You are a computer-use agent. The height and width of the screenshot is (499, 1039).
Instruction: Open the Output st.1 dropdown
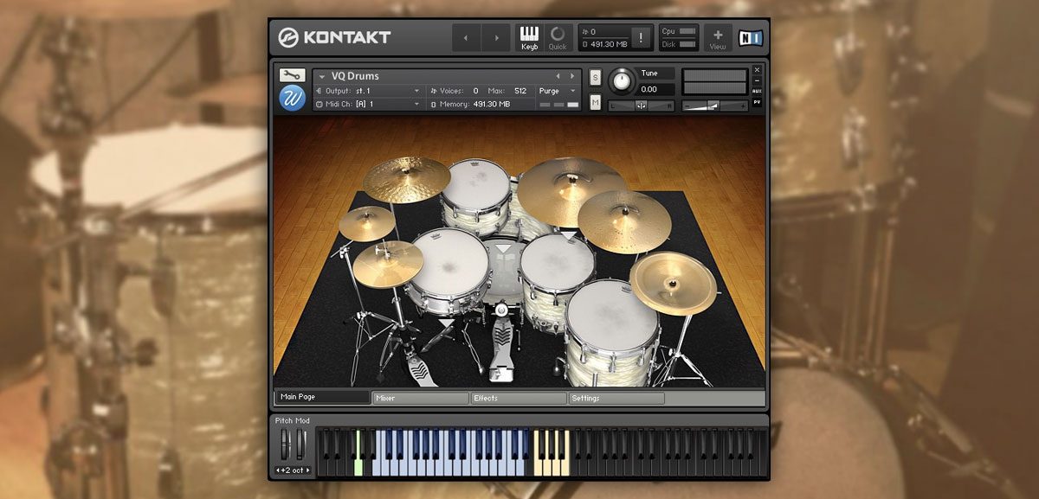tap(369, 90)
